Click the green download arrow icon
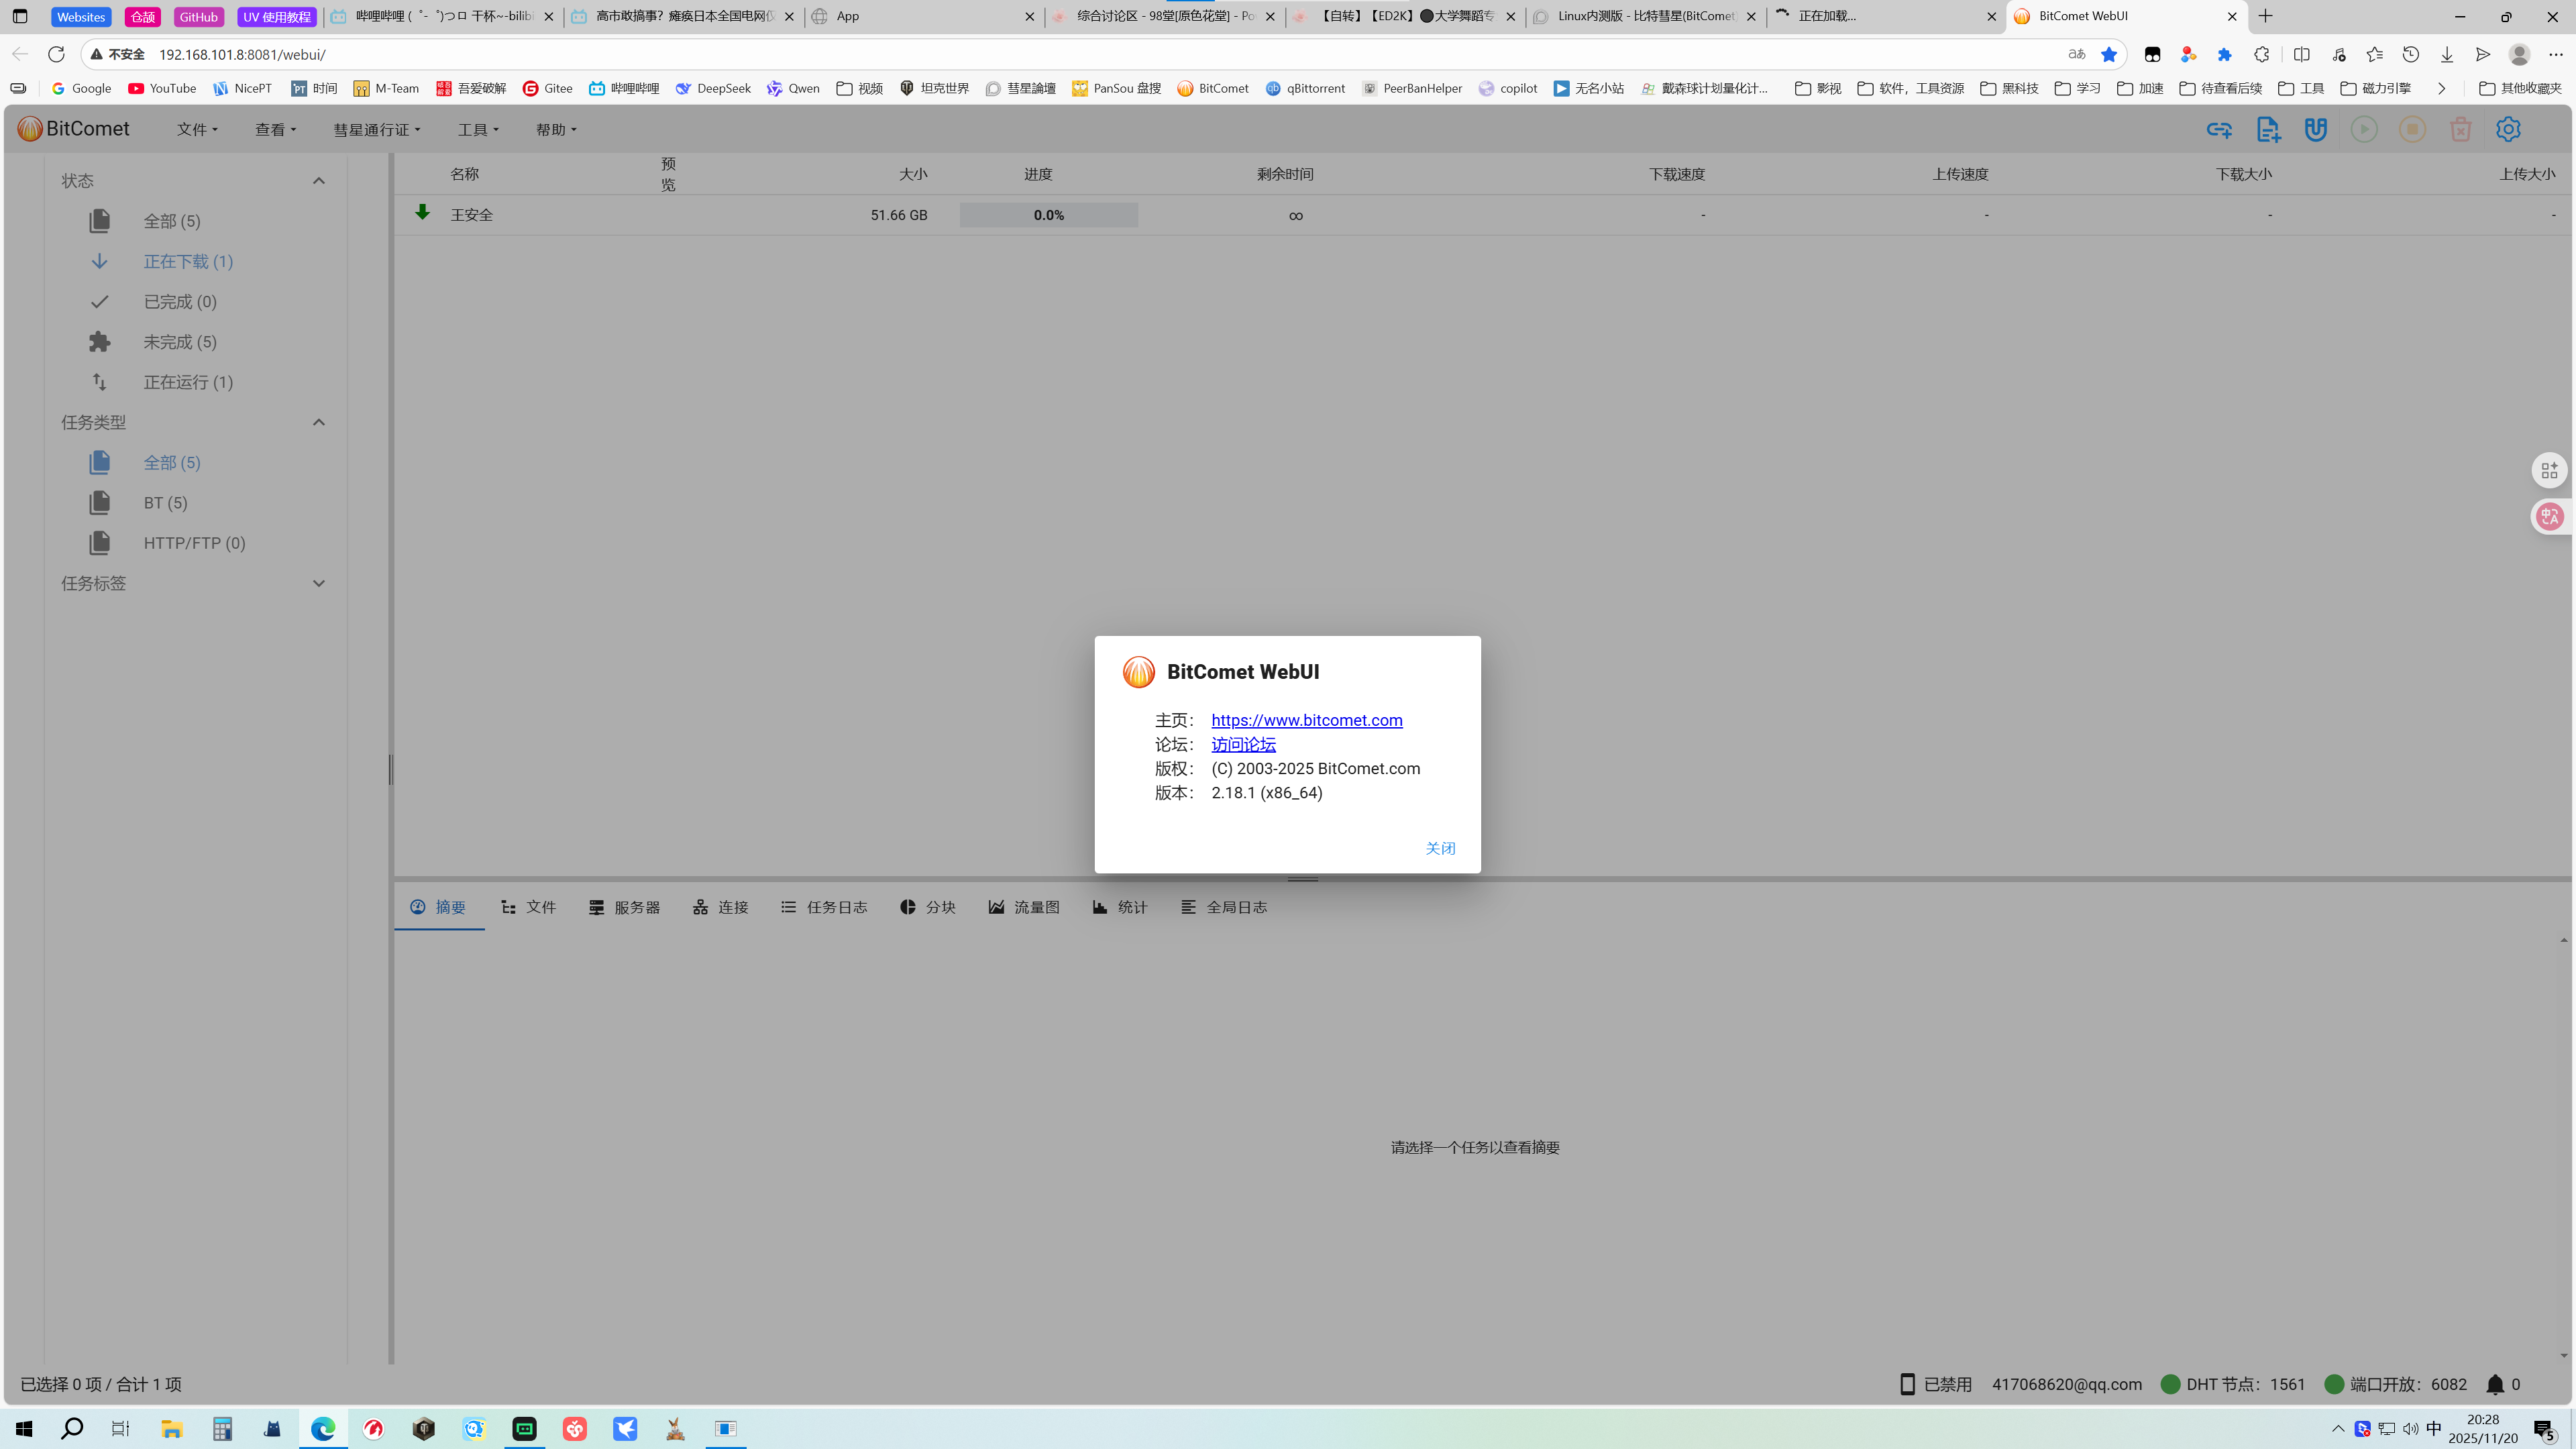Viewport: 2576px width, 1449px height. 422,213
